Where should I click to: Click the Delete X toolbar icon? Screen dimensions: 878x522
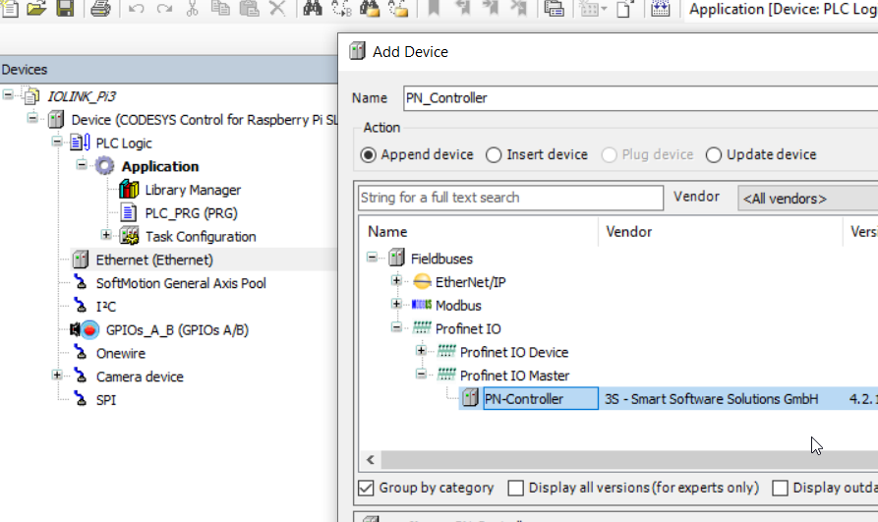[x=277, y=8]
